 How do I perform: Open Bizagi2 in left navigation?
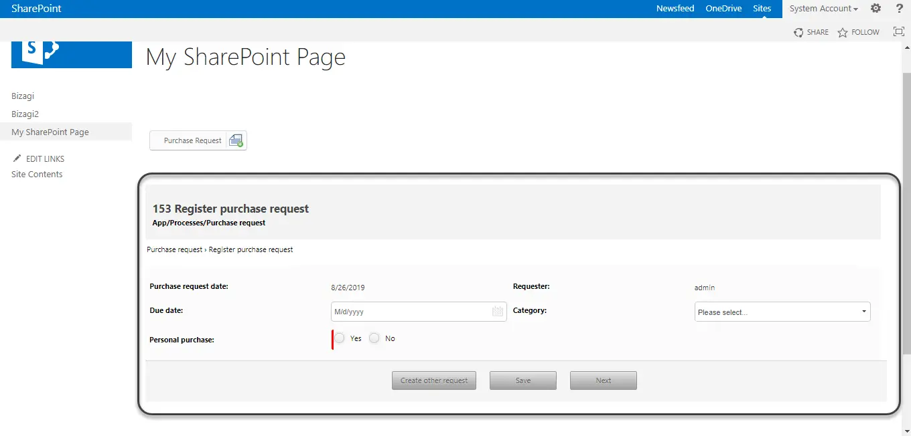coord(25,114)
